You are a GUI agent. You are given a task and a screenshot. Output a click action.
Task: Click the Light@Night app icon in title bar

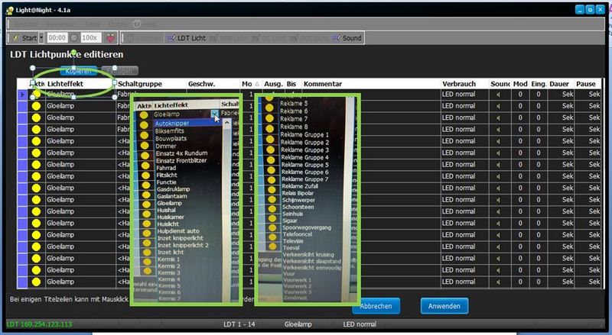10,10
